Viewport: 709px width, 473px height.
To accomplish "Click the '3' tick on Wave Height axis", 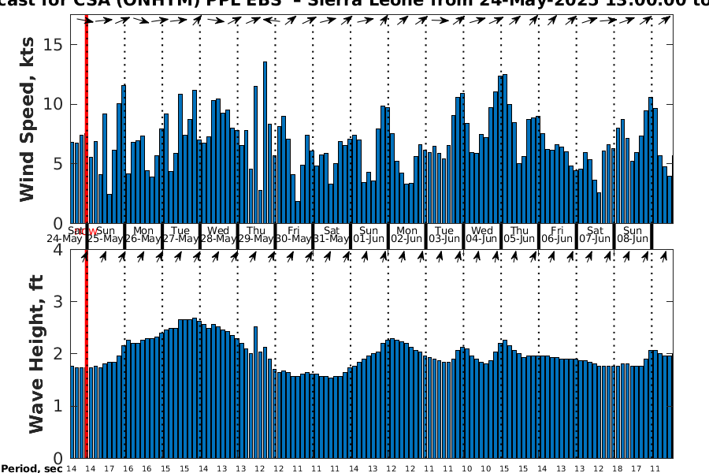I will [58, 301].
